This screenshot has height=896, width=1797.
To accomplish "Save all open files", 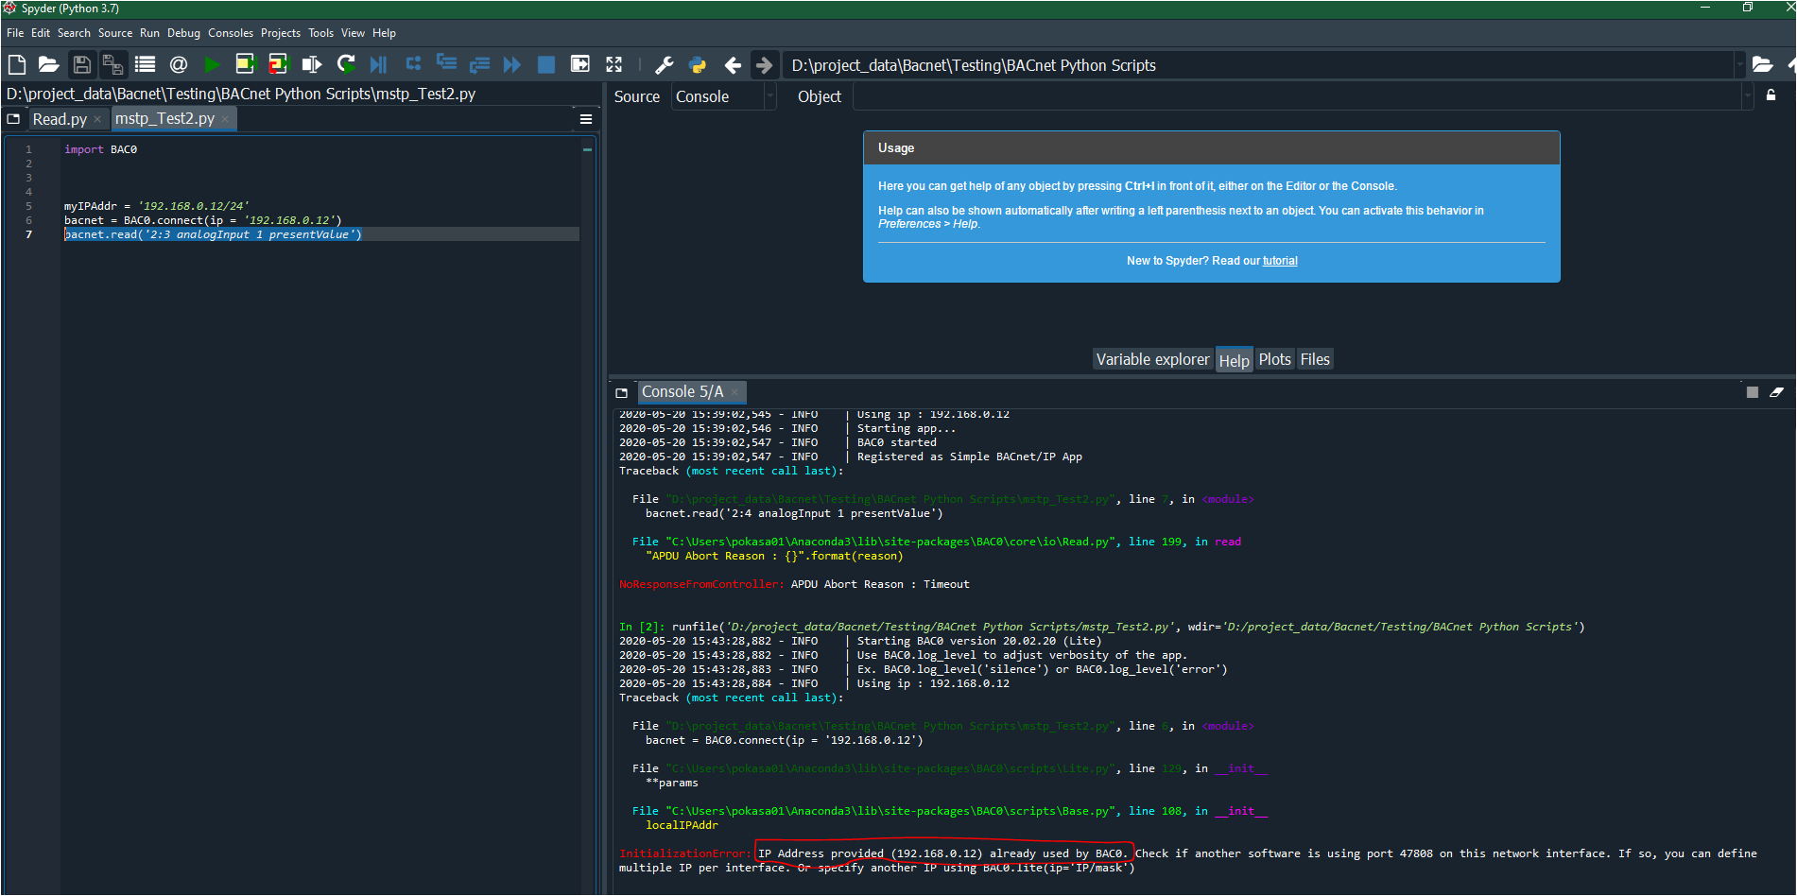I will click(x=113, y=64).
